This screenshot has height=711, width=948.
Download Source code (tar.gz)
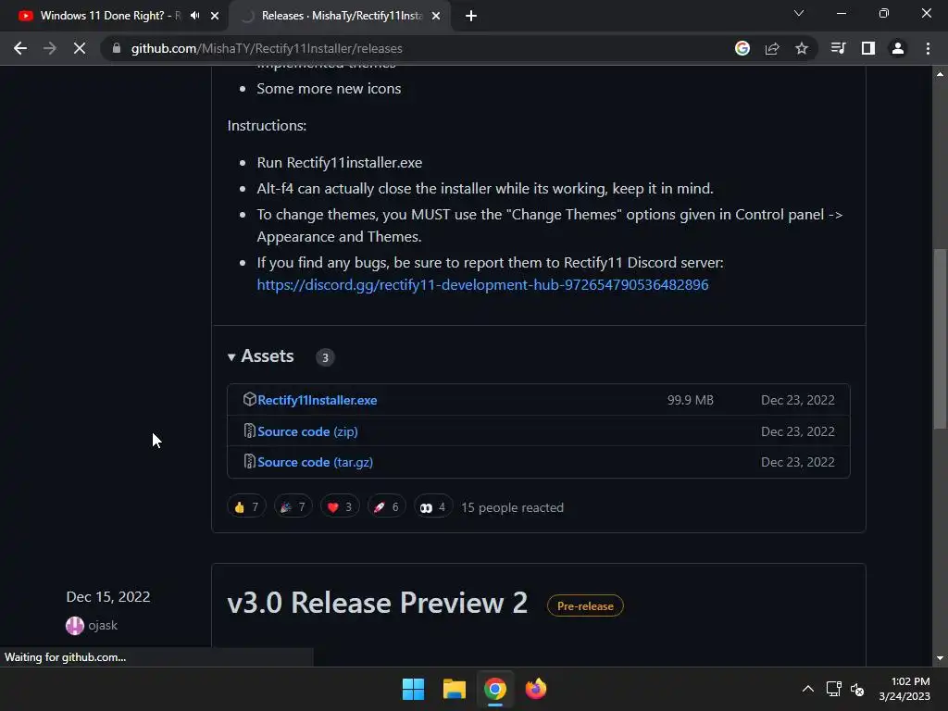(315, 462)
